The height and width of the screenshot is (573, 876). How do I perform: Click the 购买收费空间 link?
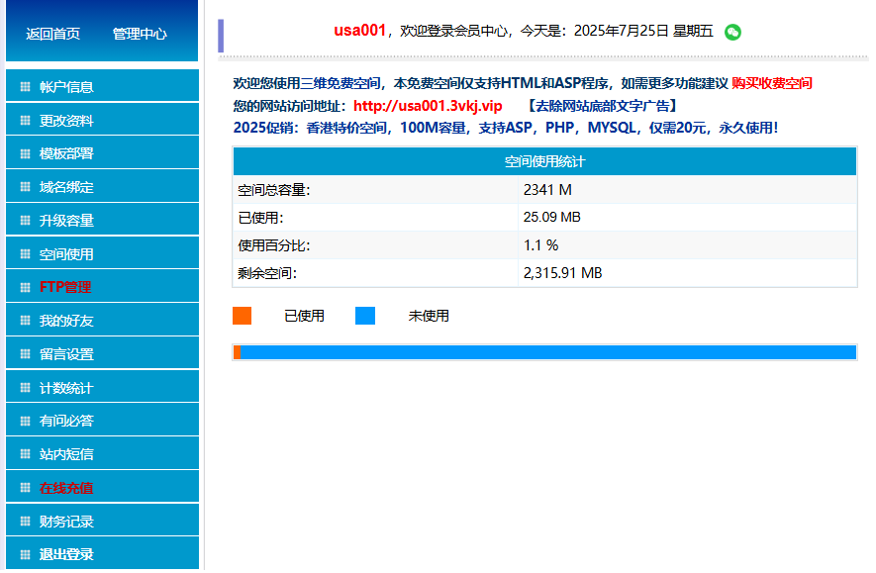tap(771, 83)
